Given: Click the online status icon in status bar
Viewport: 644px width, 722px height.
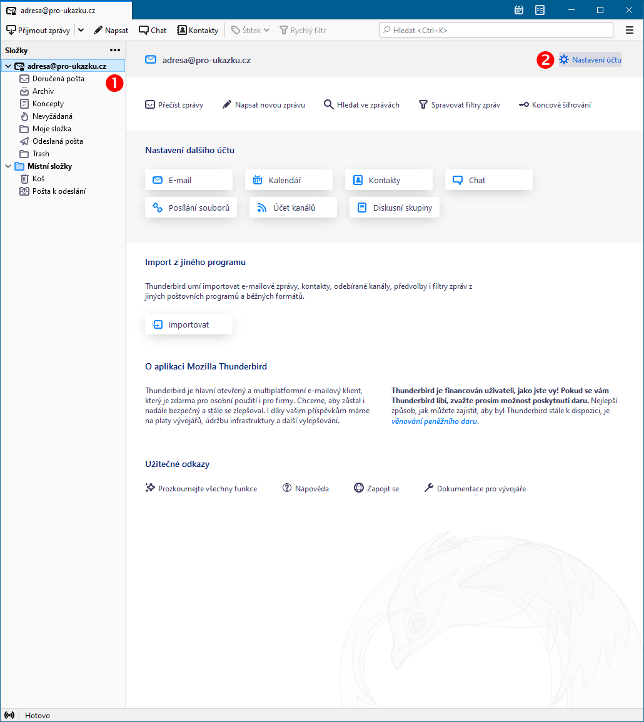Looking at the screenshot, I should click(x=9, y=716).
